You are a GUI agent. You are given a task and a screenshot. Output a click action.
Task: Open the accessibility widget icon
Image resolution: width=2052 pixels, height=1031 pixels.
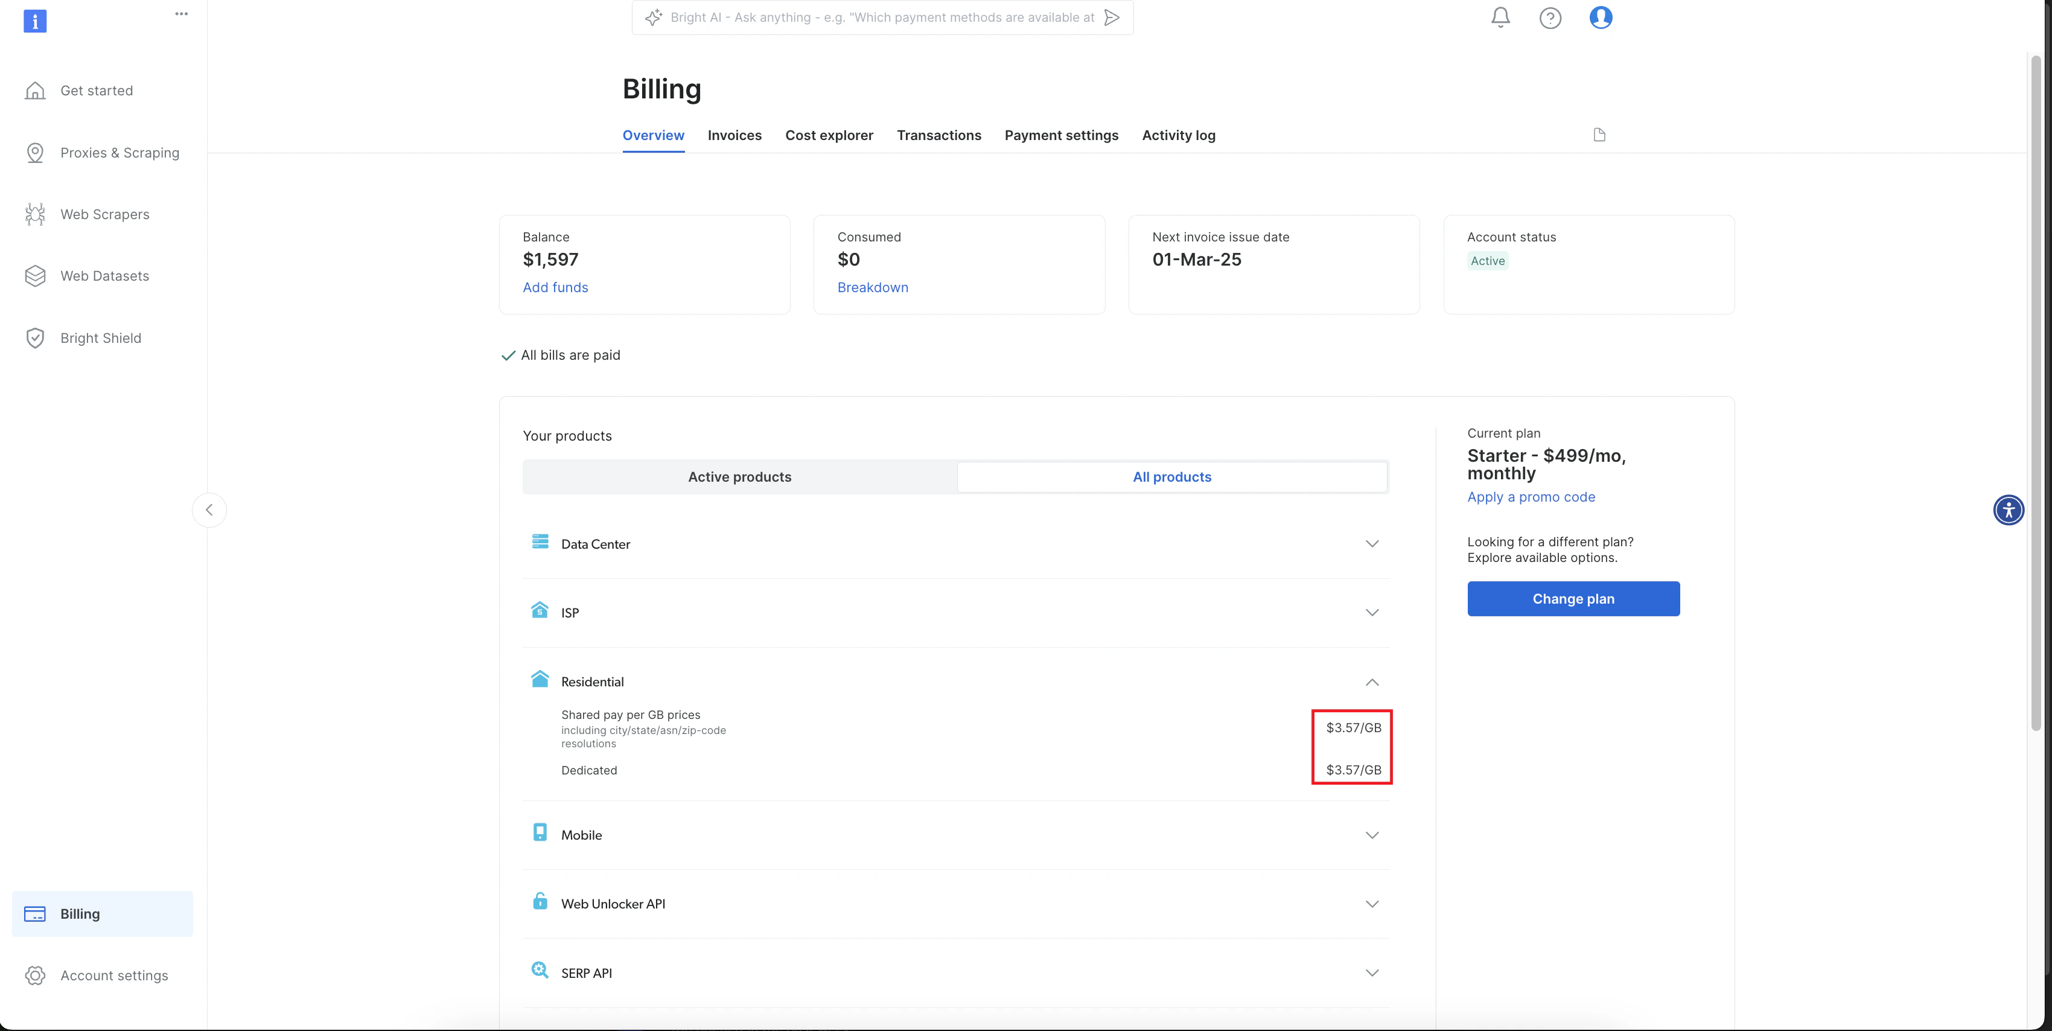pos(2008,510)
